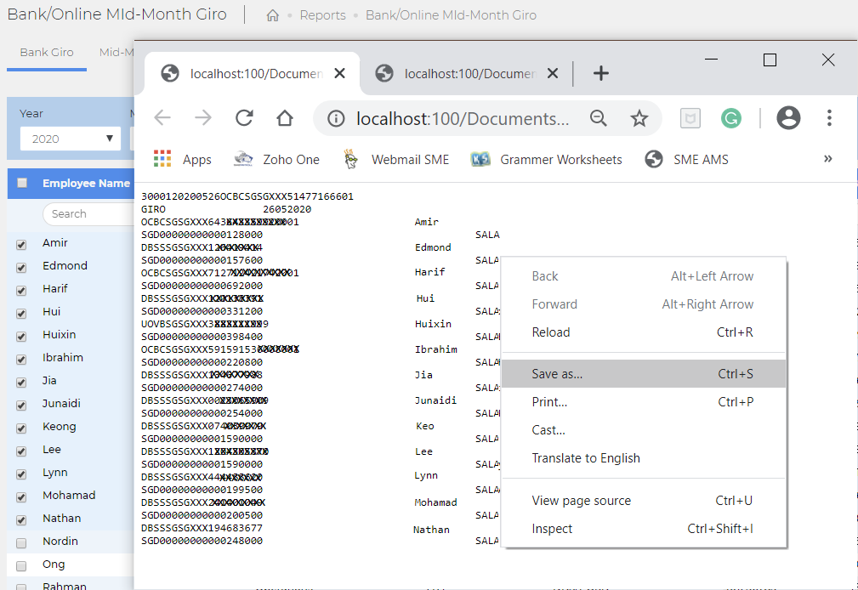Uncheck the checkbox for Ibrahim
The width and height of the screenshot is (858, 590).
(x=21, y=360)
